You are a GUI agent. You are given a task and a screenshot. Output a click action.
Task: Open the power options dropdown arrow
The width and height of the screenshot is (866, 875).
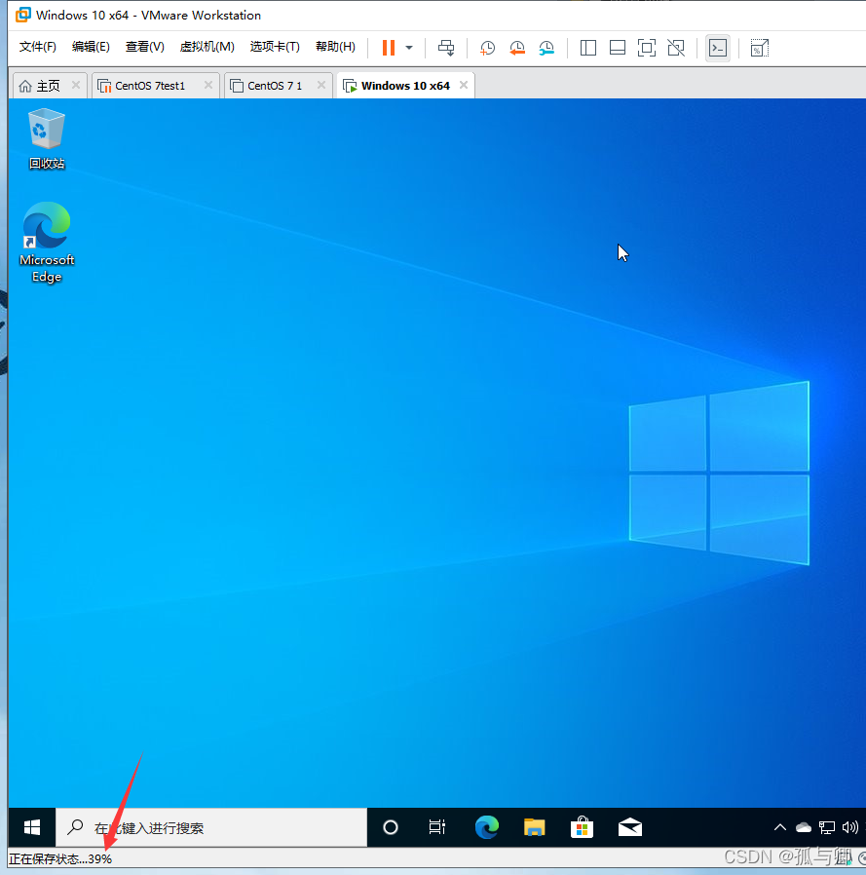tap(409, 48)
